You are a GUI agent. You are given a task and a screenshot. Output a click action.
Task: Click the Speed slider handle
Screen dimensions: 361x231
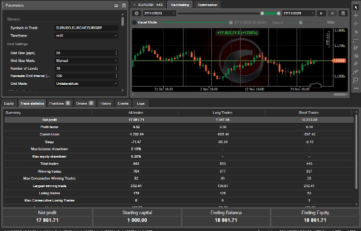pos(301,22)
